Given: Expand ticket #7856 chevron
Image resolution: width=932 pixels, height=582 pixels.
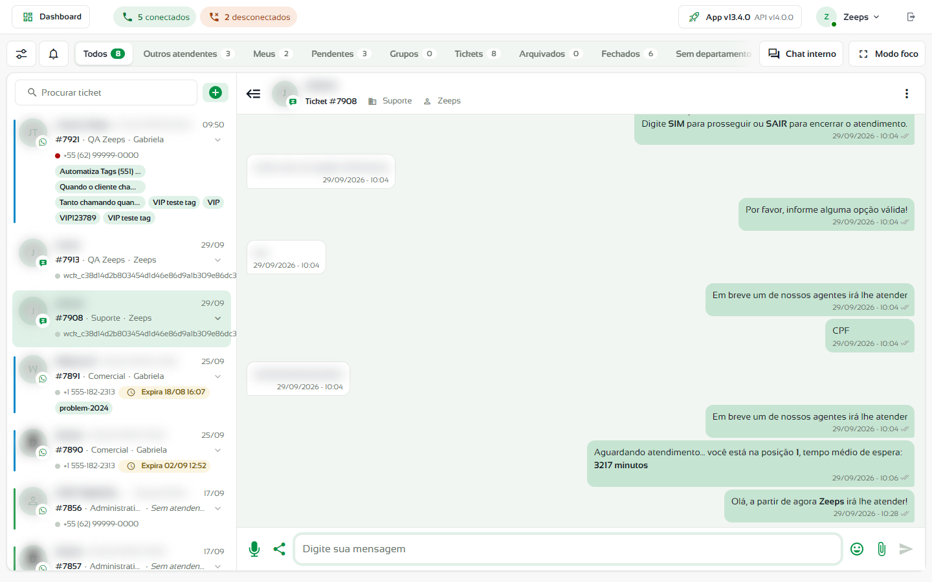Looking at the screenshot, I should (x=218, y=508).
